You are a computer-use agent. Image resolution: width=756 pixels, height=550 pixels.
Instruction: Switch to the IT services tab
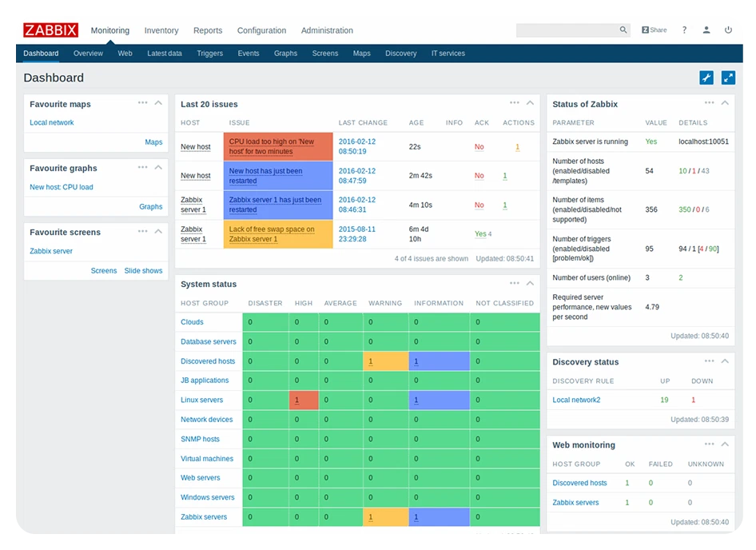click(x=448, y=54)
